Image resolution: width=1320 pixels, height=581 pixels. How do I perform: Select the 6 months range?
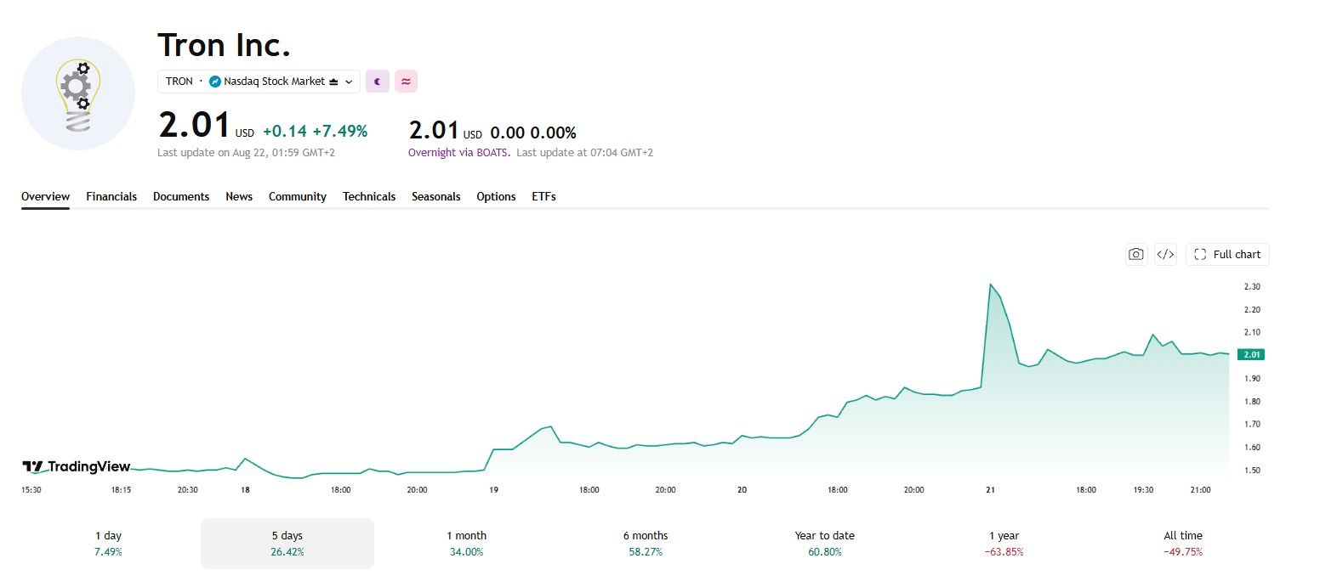pos(646,543)
